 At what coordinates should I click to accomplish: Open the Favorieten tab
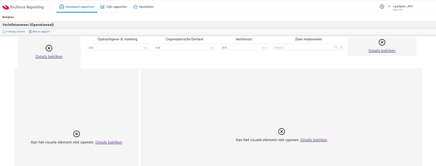tap(144, 7)
